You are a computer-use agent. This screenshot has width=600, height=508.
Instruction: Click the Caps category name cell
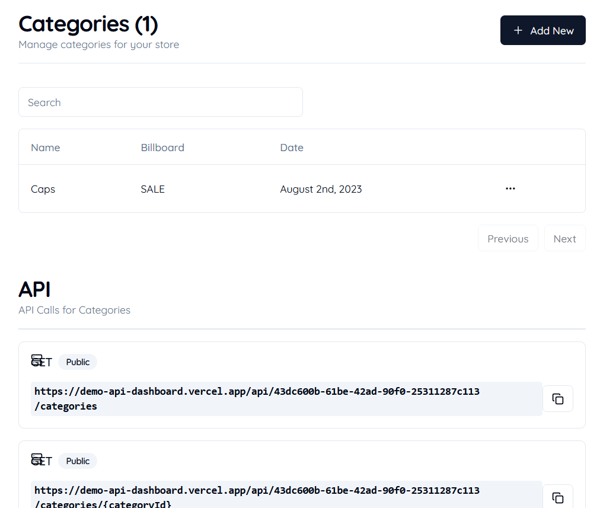43,189
